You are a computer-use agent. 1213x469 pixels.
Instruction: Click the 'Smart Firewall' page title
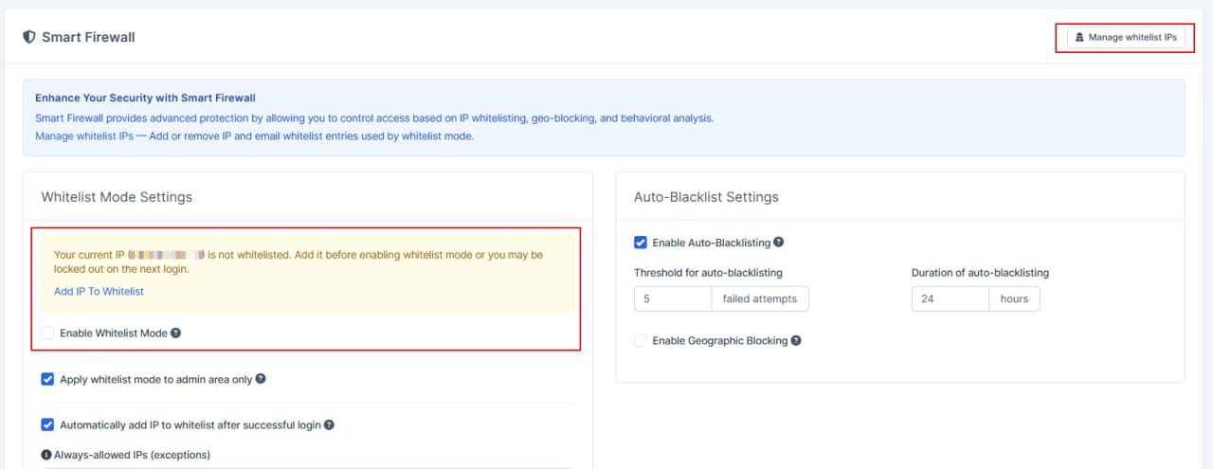click(x=88, y=37)
